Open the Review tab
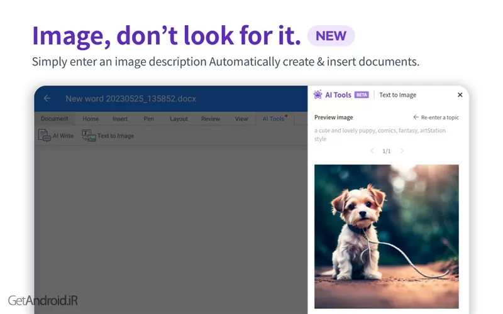This screenshot has width=503, height=314. [211, 119]
